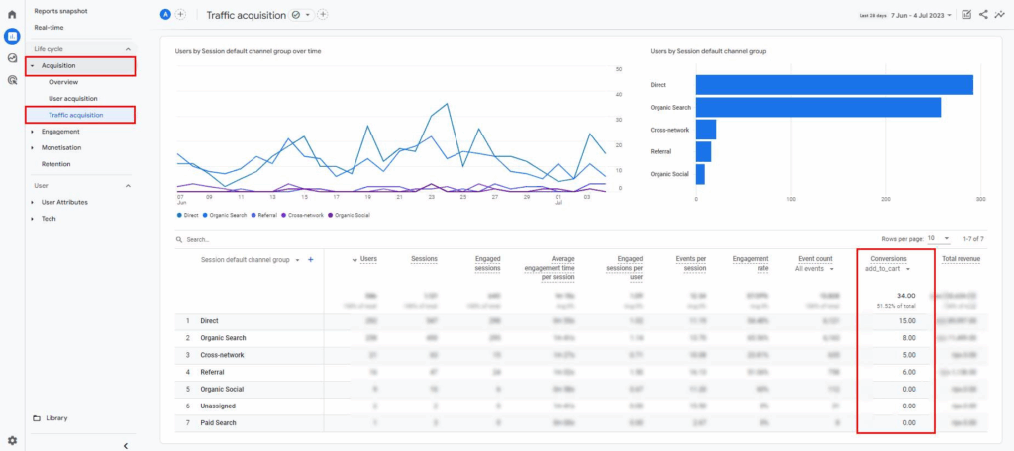Open User acquisition report
This screenshot has width=1014, height=451.
click(x=73, y=98)
